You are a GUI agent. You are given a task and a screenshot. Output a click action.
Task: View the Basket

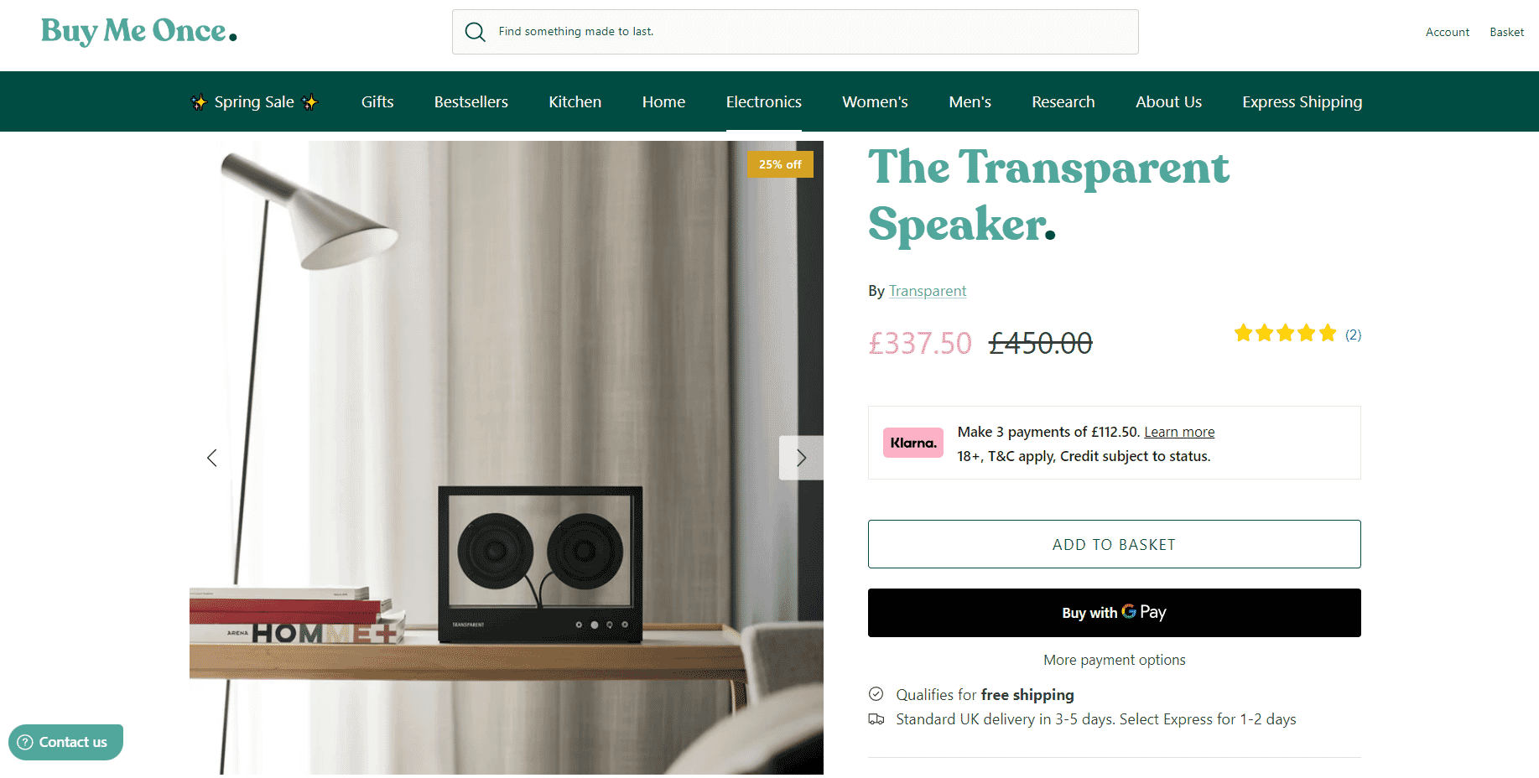pyautogui.click(x=1507, y=32)
